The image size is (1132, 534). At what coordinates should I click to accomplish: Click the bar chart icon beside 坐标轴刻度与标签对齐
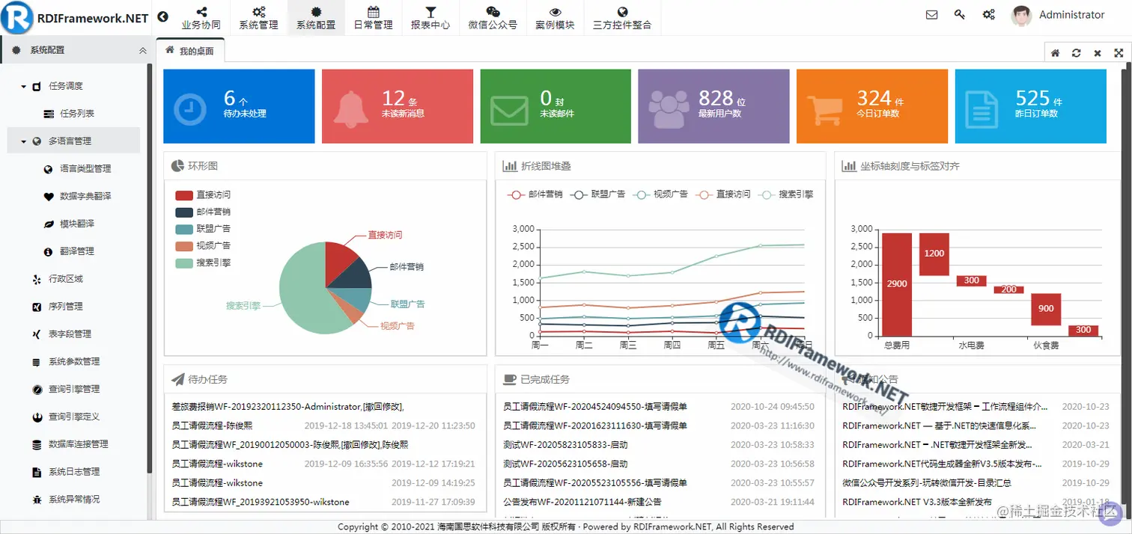849,166
